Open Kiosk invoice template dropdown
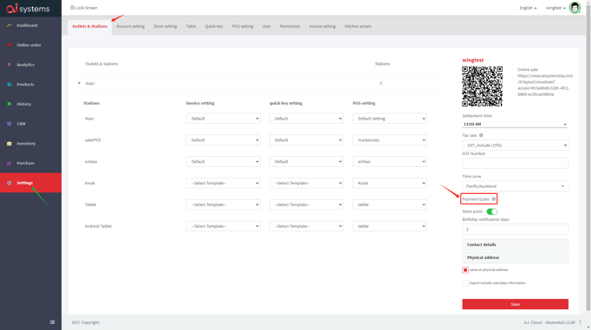 [x=223, y=183]
